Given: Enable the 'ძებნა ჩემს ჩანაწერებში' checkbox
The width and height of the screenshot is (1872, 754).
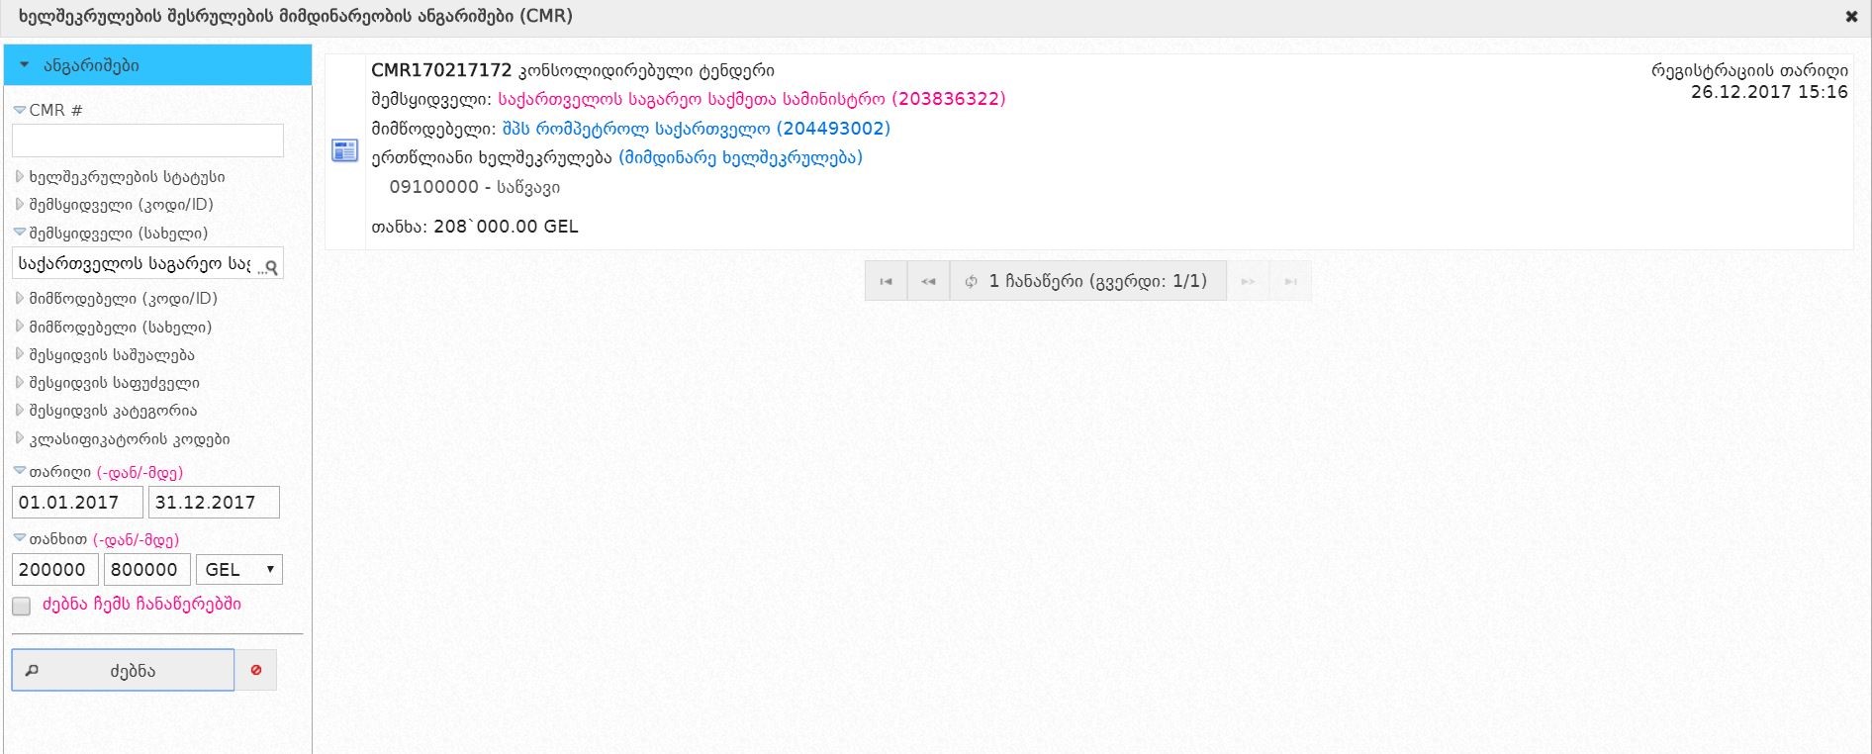Looking at the screenshot, I should click(22, 606).
